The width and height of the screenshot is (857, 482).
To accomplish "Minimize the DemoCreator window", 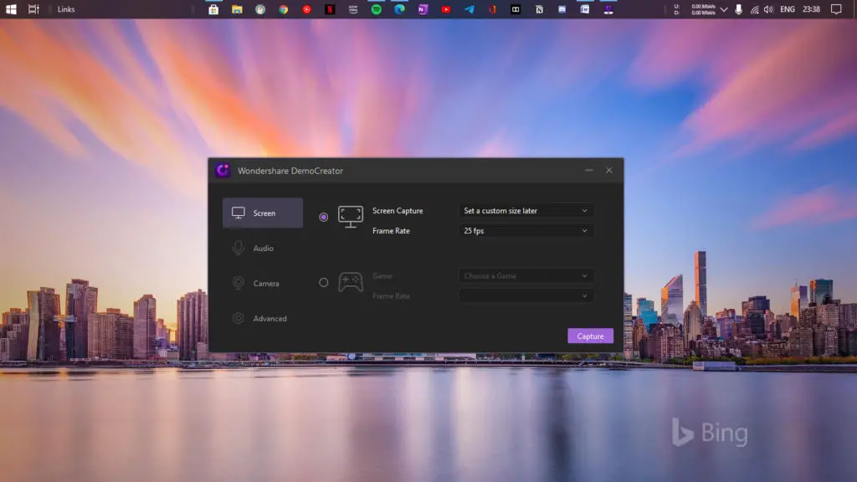I will click(588, 171).
